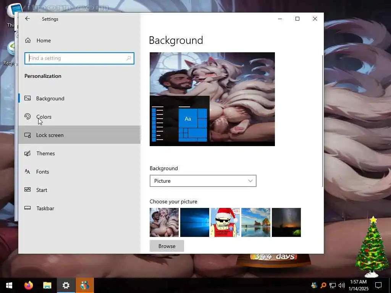Screen dimensions: 391x293
Task: Open Start settings via its tiles icon
Action: [27, 190]
